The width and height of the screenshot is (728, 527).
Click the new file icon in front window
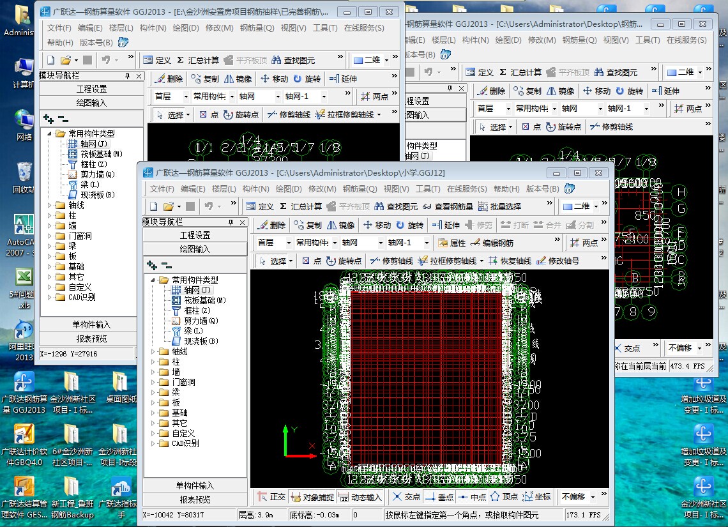154,206
